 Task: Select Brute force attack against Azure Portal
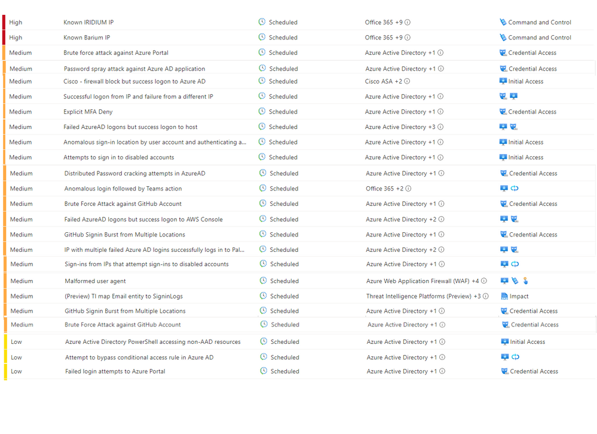click(x=116, y=53)
